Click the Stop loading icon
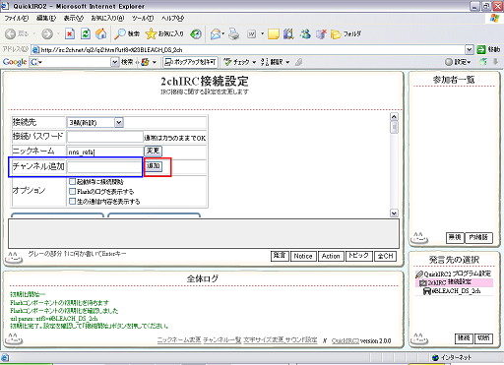This screenshot has height=365, width=504. pos(70,33)
